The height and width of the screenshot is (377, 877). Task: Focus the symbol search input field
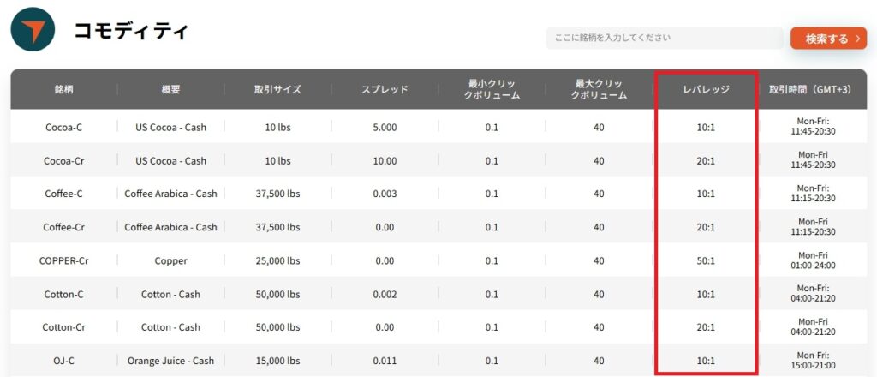(x=664, y=39)
